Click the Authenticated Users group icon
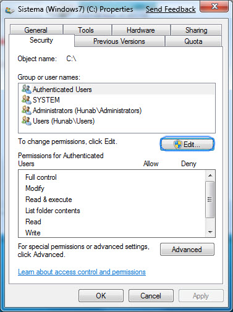Image resolution: width=233 pixels, height=312 pixels. (27, 89)
